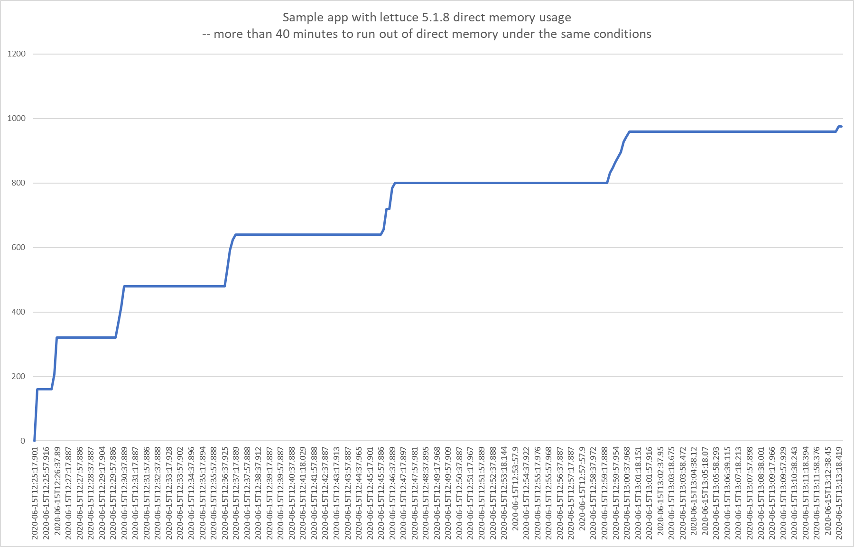Screen dimensions: 854x547
Task: Click x-axis label "2020-06-15T12:41:57.888"
Action: [314, 493]
